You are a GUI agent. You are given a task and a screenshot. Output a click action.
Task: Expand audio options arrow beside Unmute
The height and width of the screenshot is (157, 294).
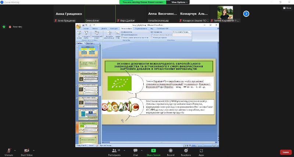[15, 150]
